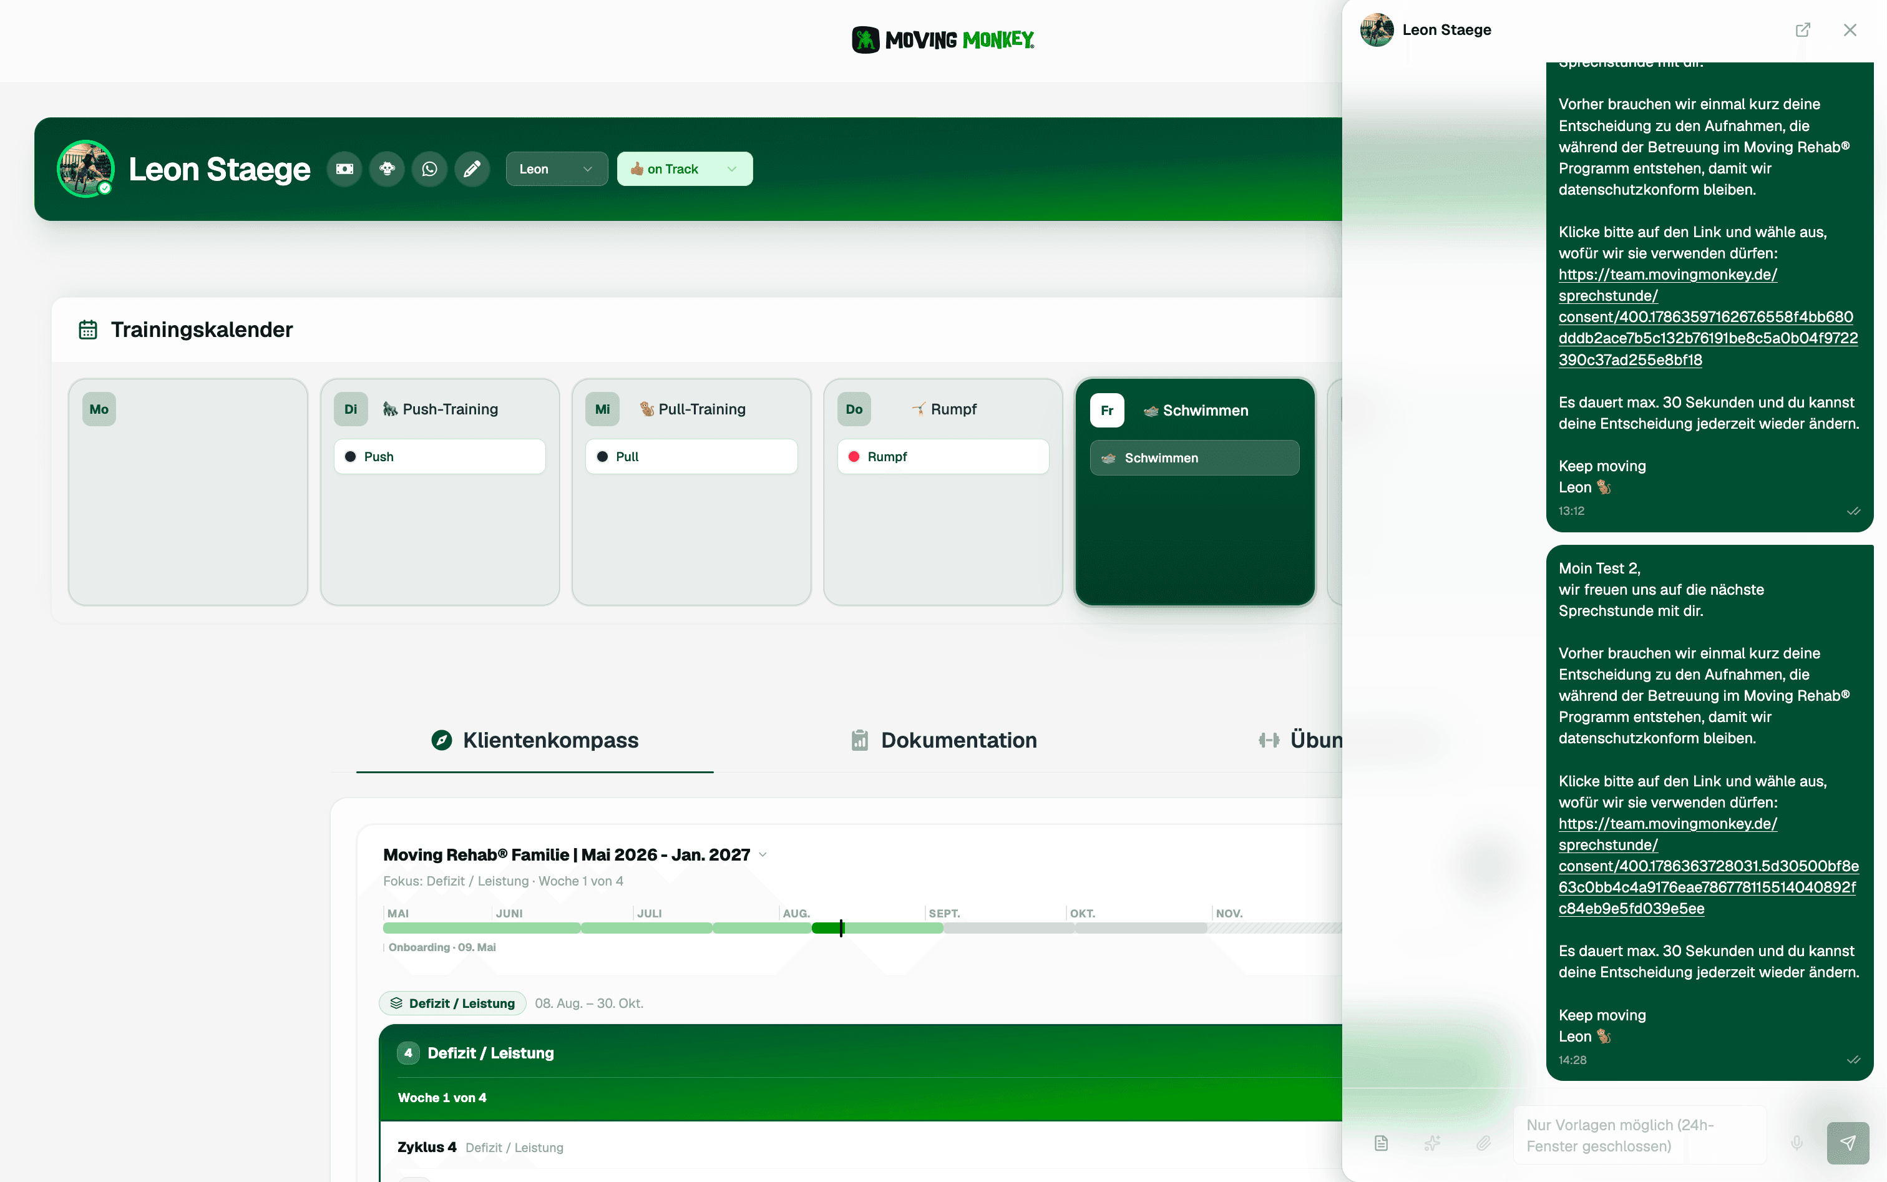Viewport: 1887px width, 1182px height.
Task: Click "Woche 1 von 4" in the green header
Action: point(442,1098)
